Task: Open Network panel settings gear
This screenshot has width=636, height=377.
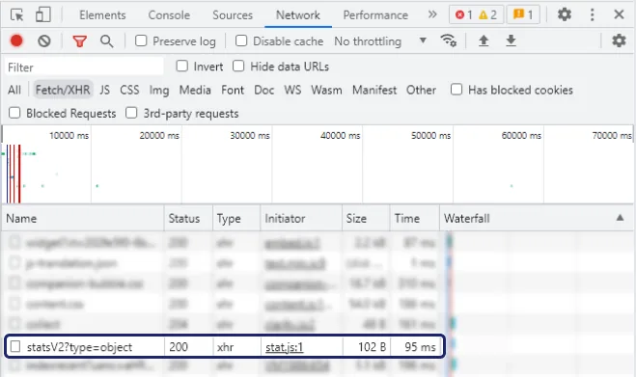Action: 619,40
